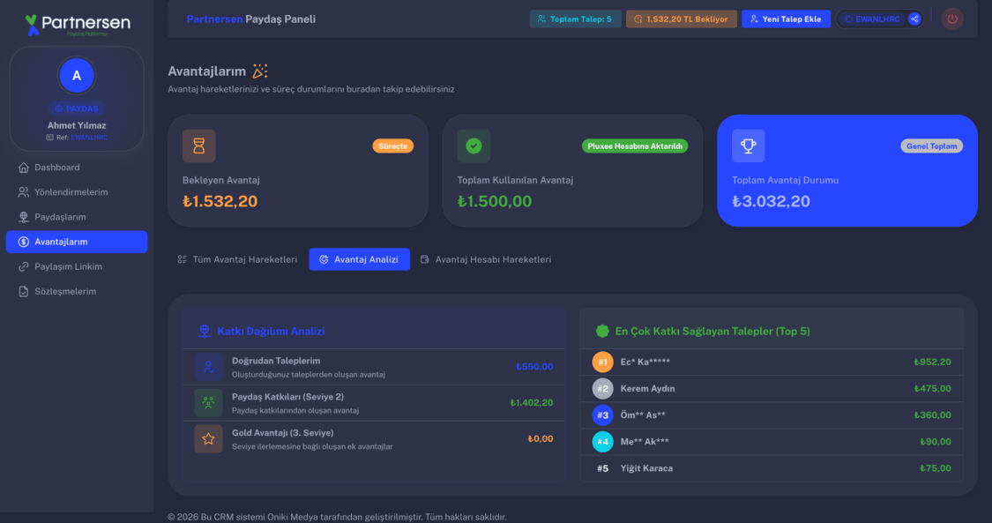Click the Yeni Talep Ekle button

786,19
